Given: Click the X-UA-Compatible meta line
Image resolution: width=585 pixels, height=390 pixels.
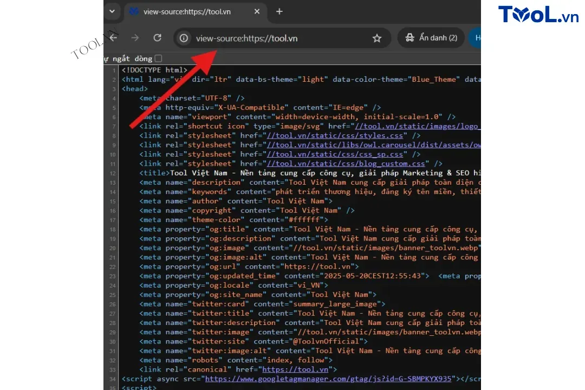Looking at the screenshot, I should pos(261,107).
